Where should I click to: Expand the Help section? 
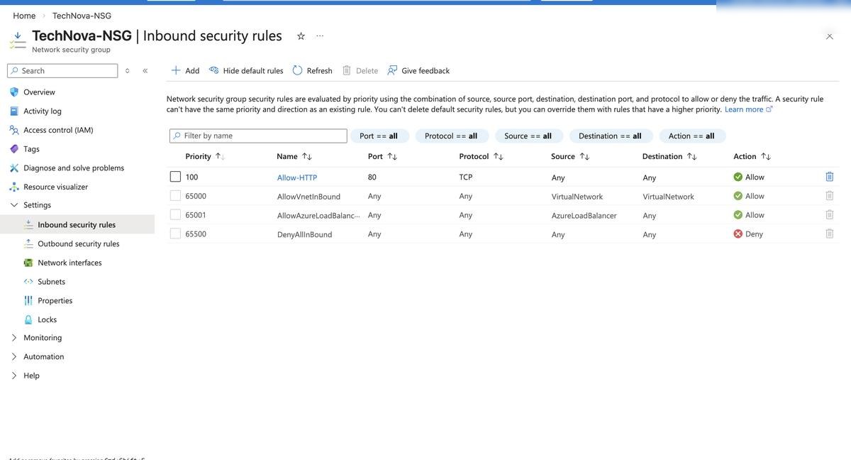(x=14, y=376)
